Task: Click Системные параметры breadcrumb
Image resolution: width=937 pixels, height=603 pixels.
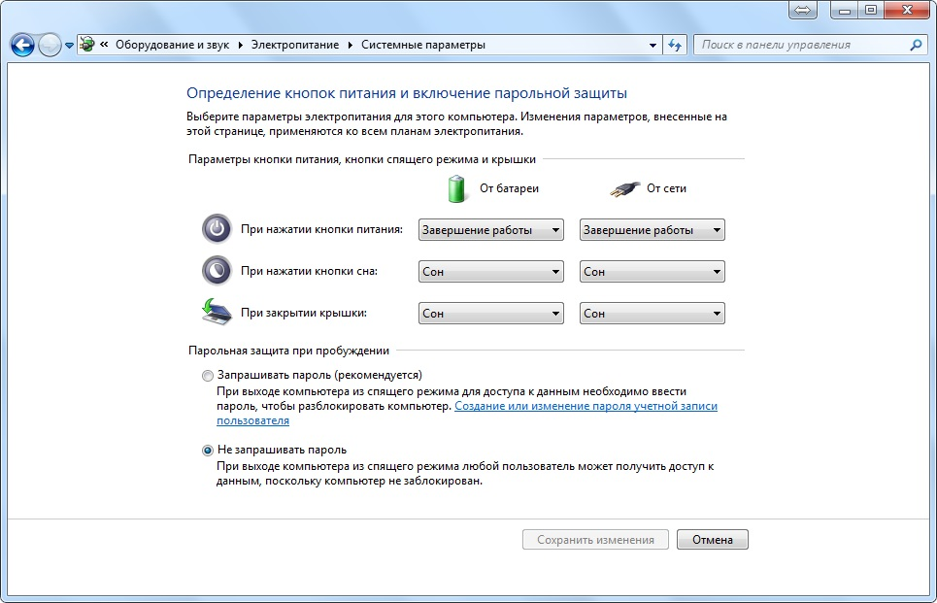Action: 423,45
